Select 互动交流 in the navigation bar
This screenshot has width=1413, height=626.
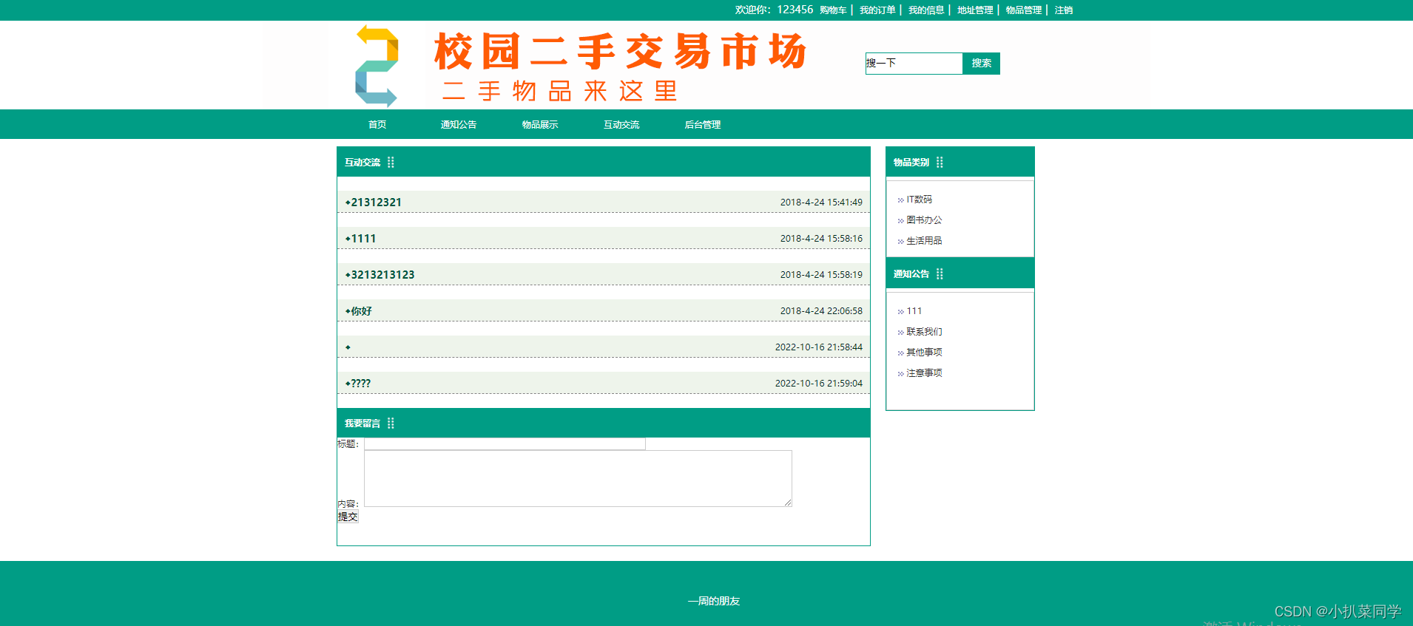point(621,125)
